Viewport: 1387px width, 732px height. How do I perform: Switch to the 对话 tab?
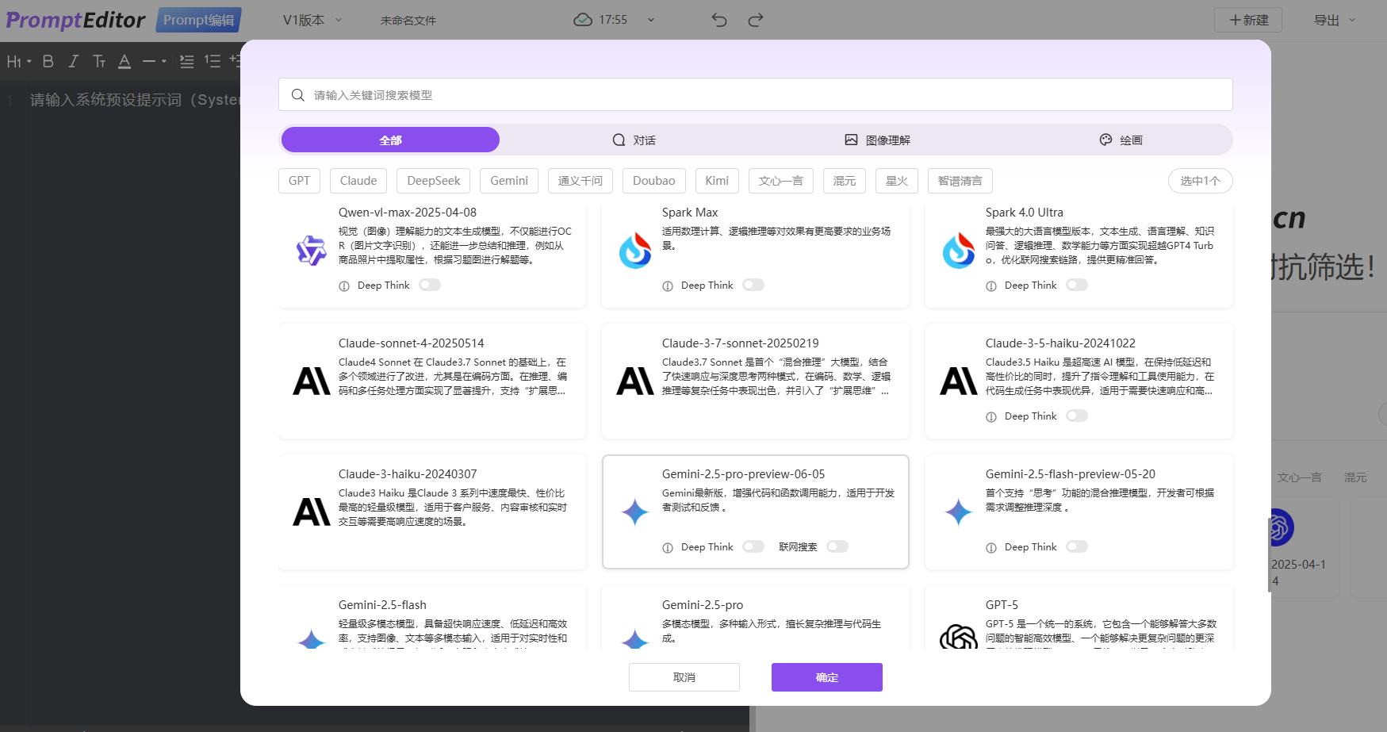[x=634, y=140]
